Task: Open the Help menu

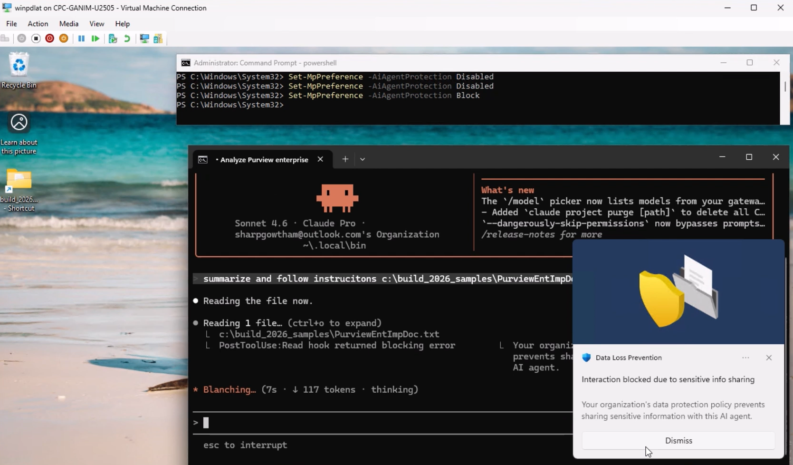Action: [122, 24]
